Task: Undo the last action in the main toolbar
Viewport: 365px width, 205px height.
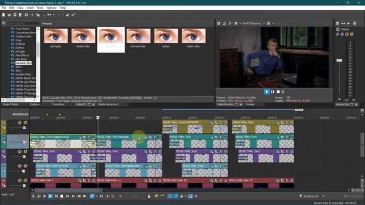Action: [49, 15]
